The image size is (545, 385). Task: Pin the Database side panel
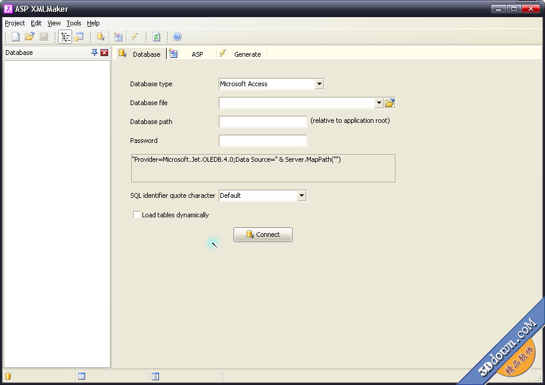point(95,53)
